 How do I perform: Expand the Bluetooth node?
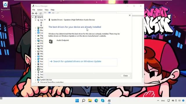(x=35, y=30)
